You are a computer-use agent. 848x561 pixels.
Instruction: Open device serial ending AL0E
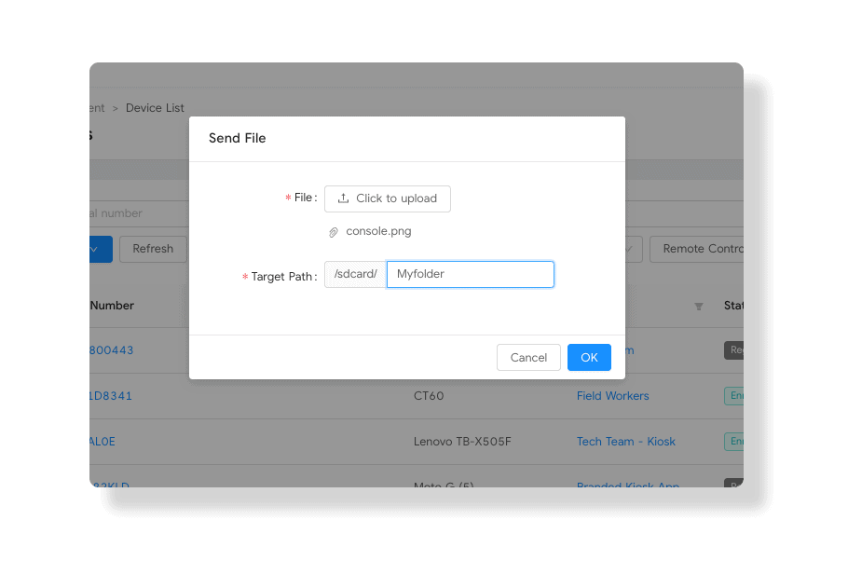point(103,442)
